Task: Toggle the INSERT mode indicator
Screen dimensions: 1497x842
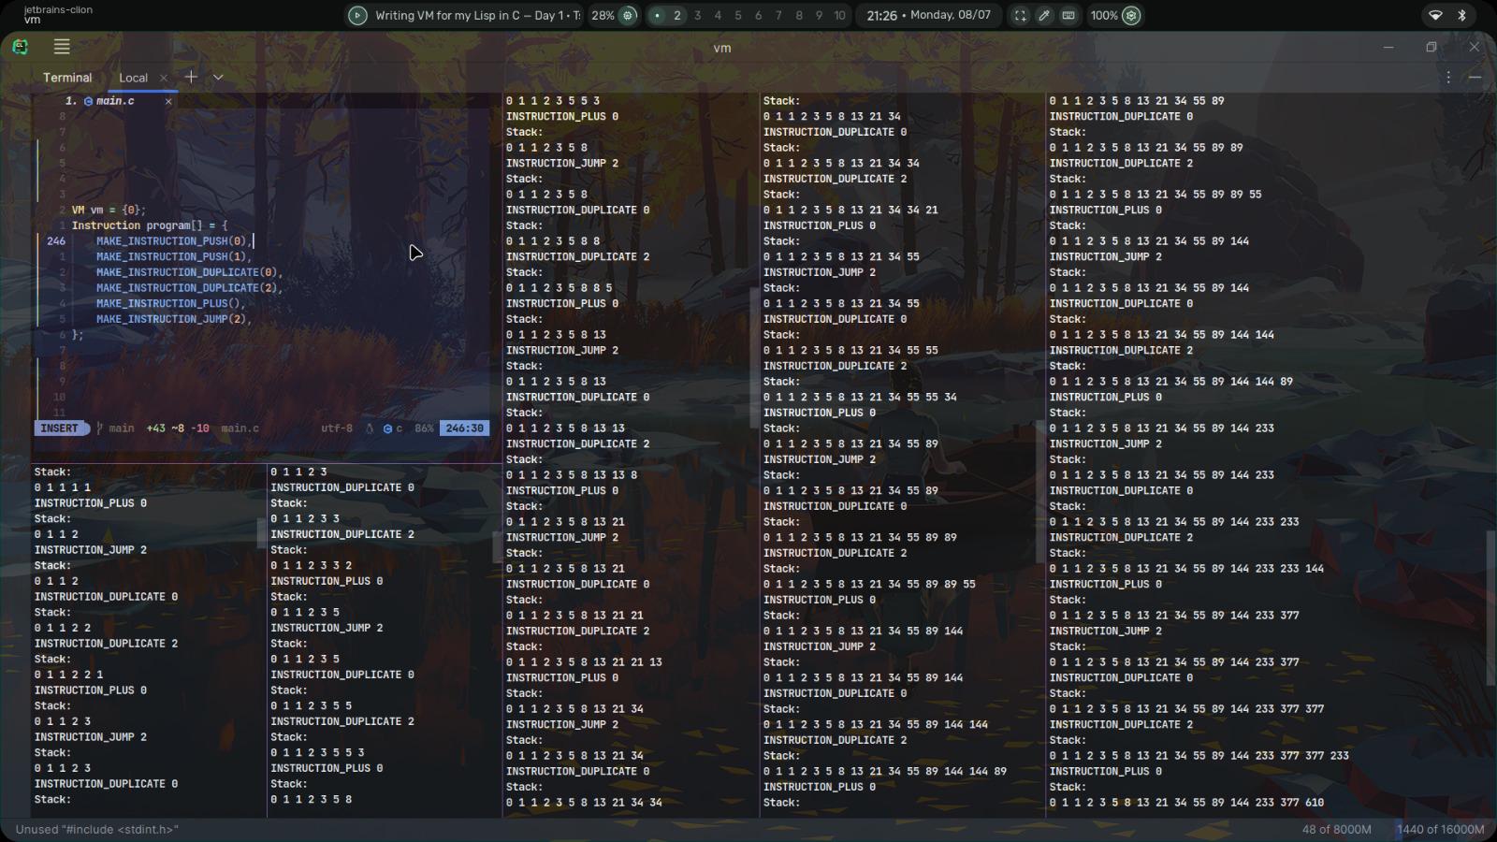Action: (60, 428)
